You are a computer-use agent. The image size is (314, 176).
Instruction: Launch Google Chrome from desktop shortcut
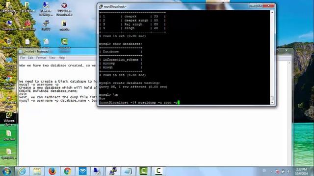[x=9, y=82]
